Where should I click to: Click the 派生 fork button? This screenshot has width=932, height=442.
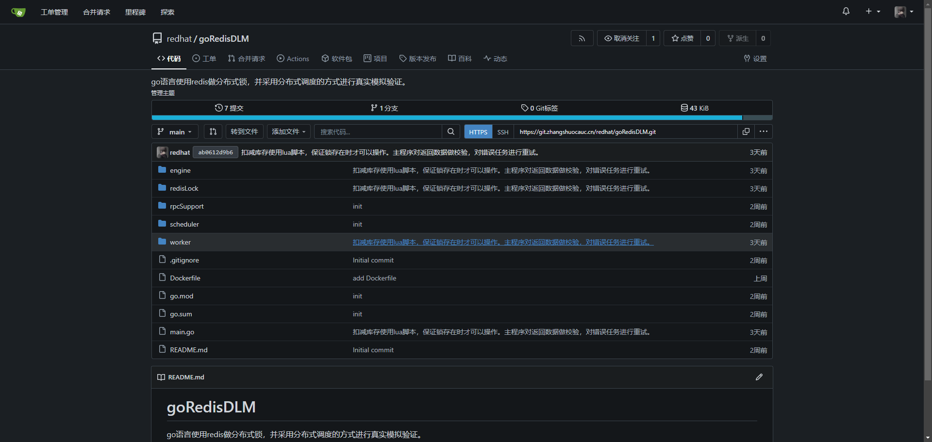click(738, 38)
